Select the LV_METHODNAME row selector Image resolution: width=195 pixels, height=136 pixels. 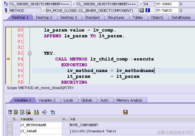[10, 125]
